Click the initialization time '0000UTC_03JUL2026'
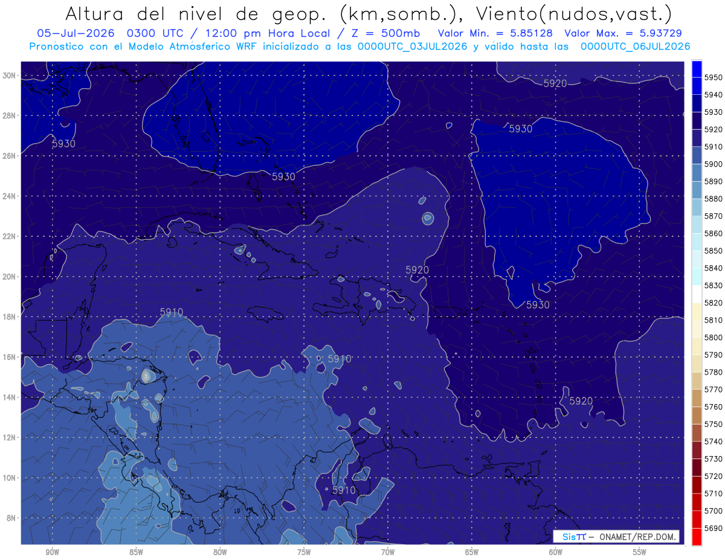725x560 pixels. [413, 46]
